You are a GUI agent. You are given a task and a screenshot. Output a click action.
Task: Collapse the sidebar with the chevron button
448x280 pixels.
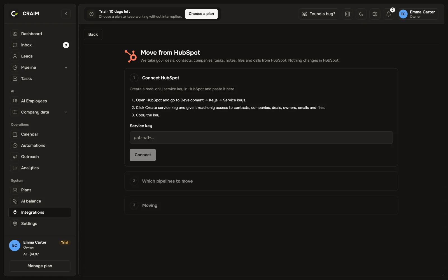tap(66, 13)
